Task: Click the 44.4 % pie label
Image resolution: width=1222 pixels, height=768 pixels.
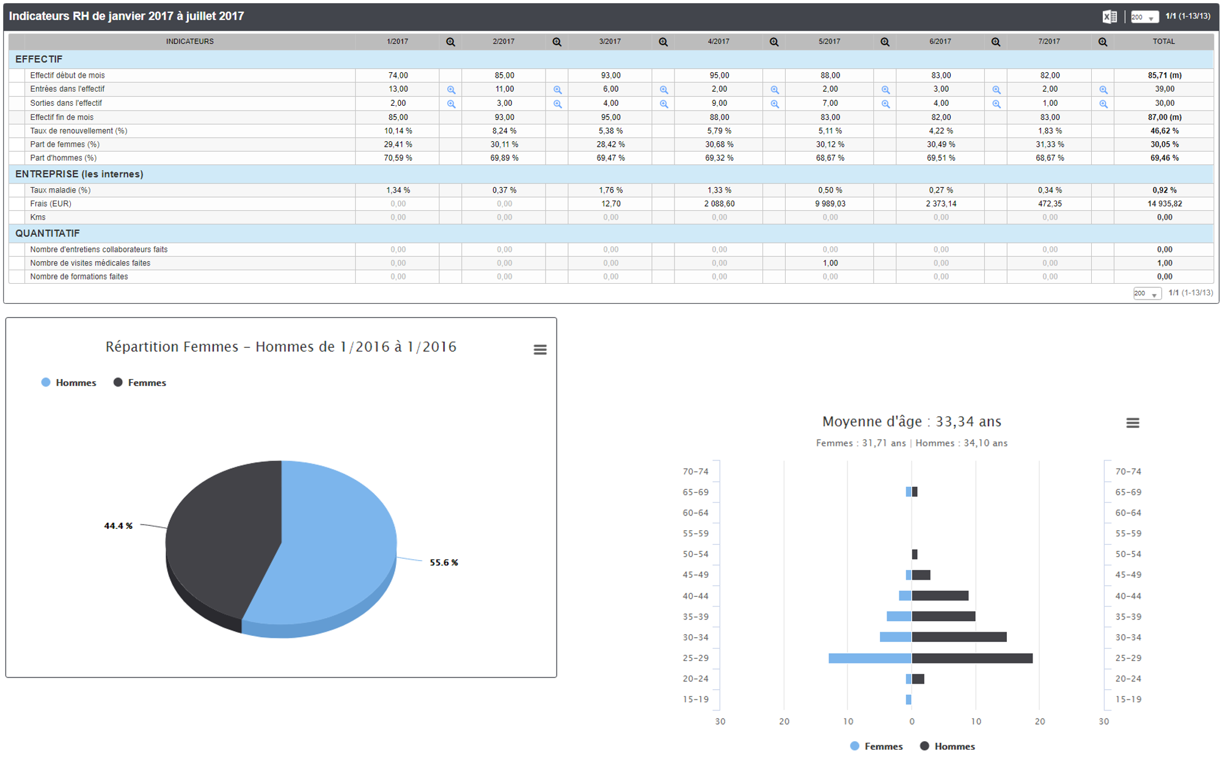Action: tap(119, 526)
